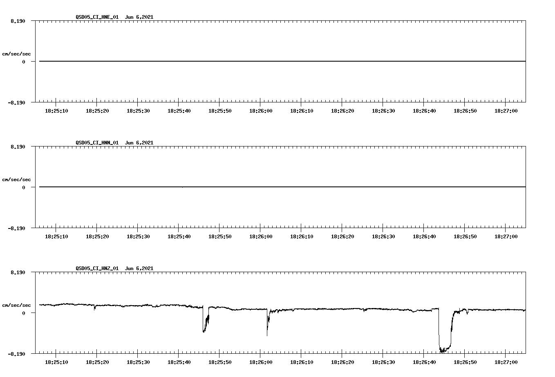Click the 18:26:50 time label under HNN plot
Image resolution: width=555 pixels, height=377 pixels.
465,236
